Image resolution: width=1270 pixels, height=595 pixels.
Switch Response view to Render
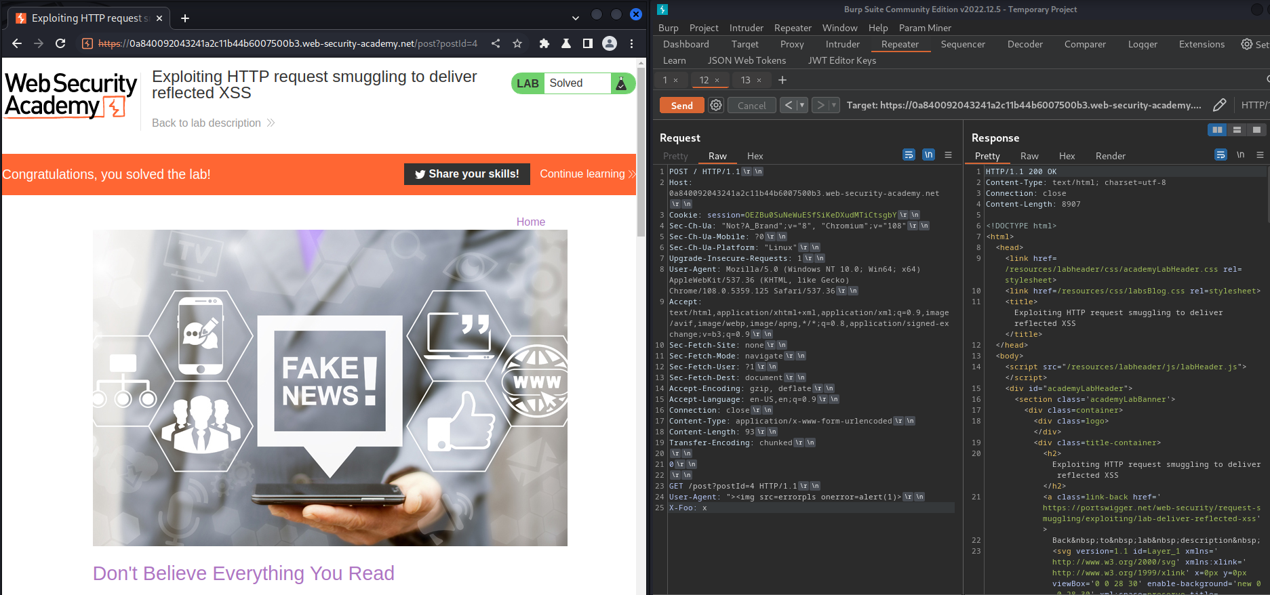[1110, 156]
